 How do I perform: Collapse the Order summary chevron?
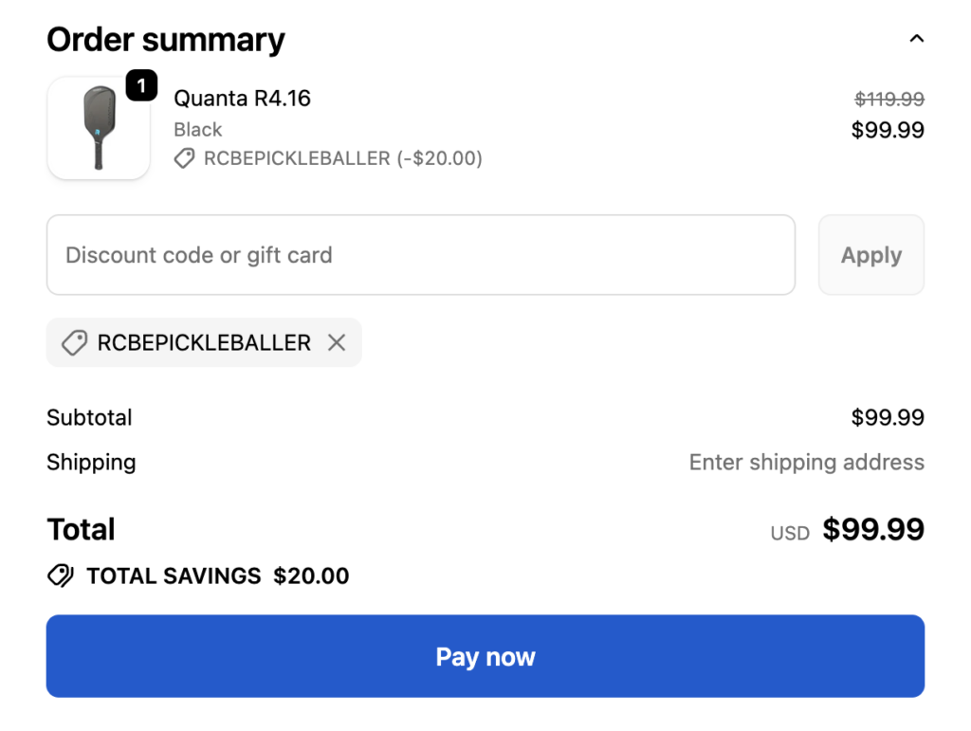[x=916, y=39]
